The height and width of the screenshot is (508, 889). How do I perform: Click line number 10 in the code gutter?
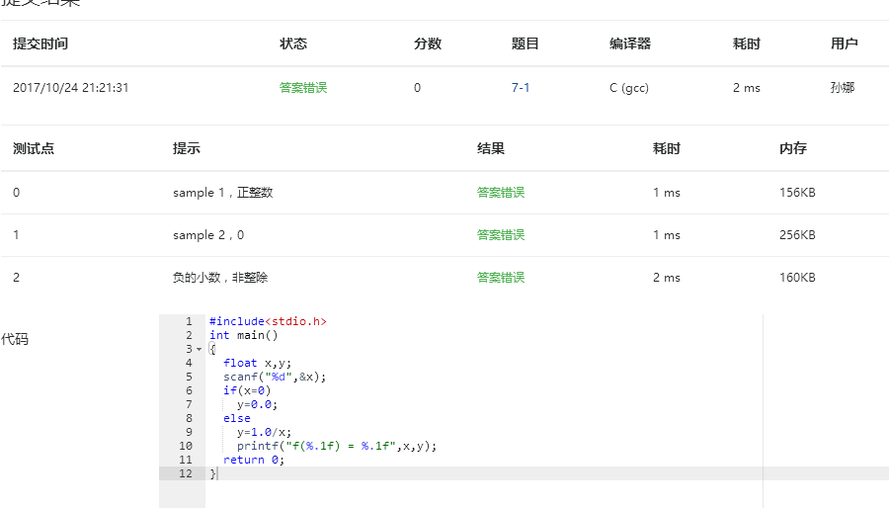pos(187,446)
